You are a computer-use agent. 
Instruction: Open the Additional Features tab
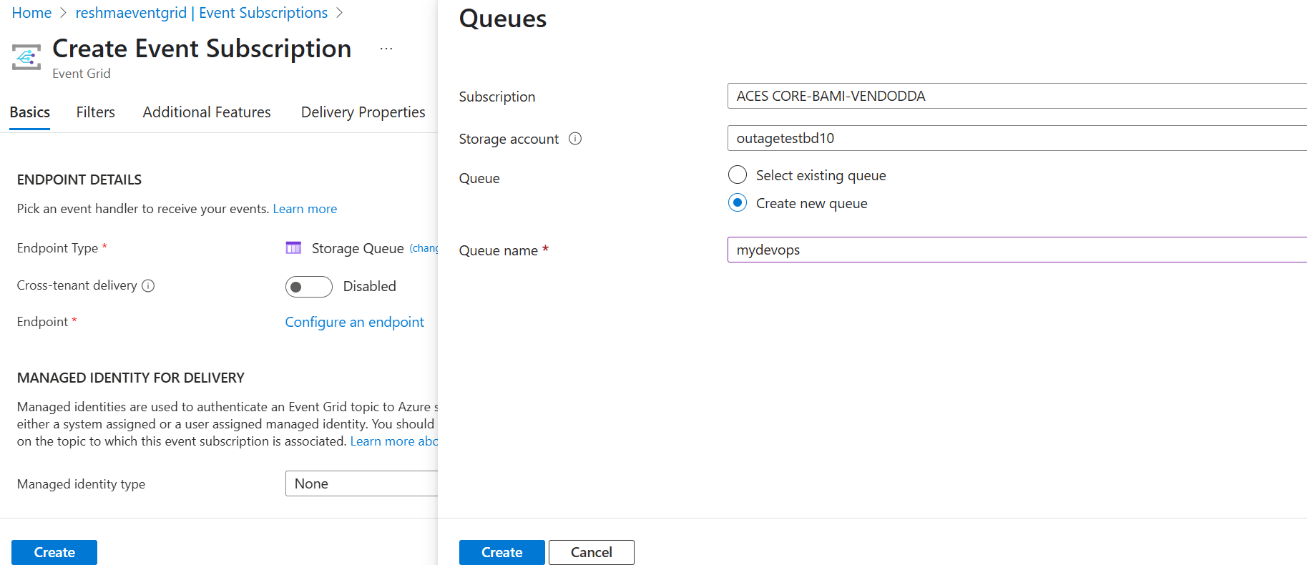point(207,112)
